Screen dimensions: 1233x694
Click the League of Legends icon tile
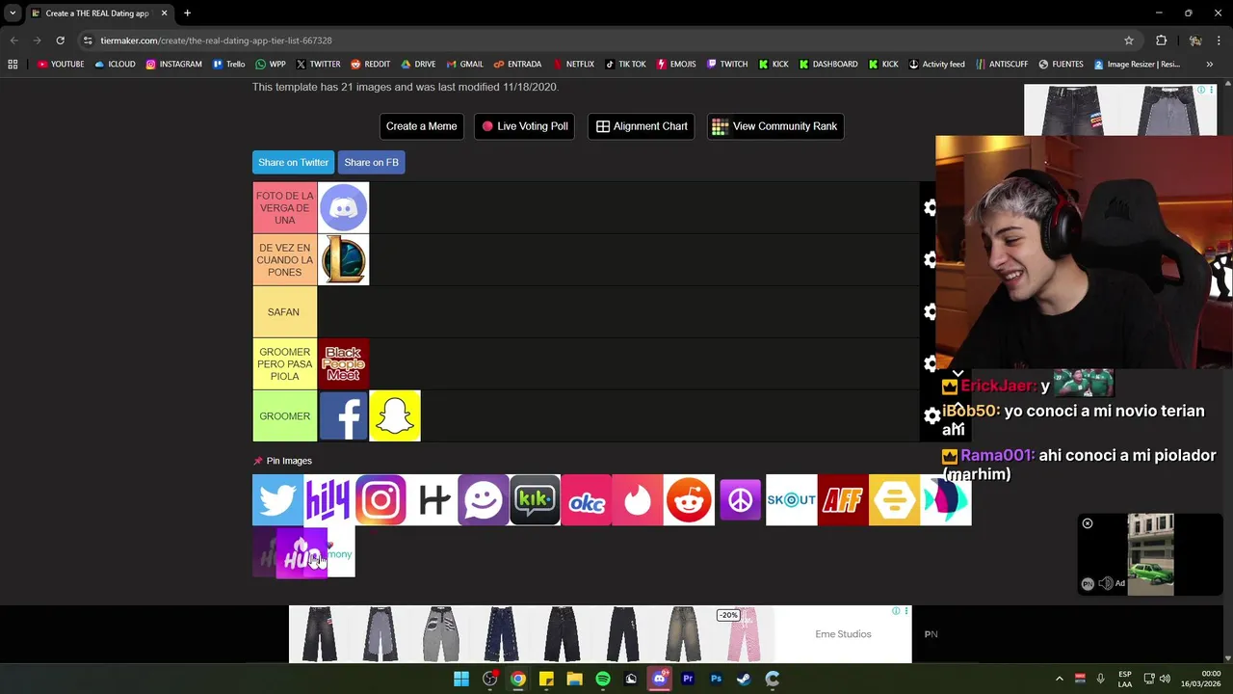[343, 259]
